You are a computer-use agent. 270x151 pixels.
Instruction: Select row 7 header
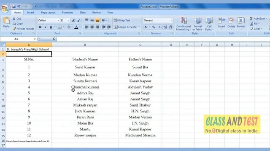tap(3, 88)
